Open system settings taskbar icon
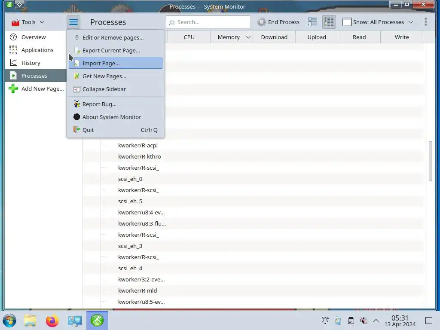The image size is (440, 330). [75, 321]
